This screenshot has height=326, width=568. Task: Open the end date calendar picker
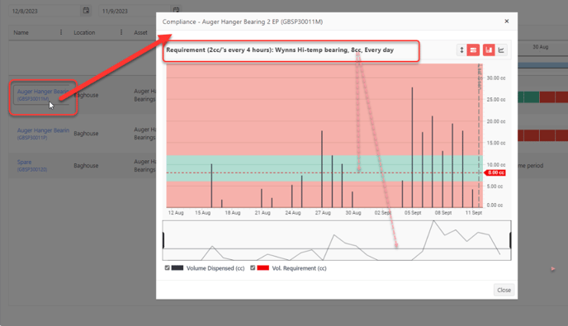[x=176, y=10]
